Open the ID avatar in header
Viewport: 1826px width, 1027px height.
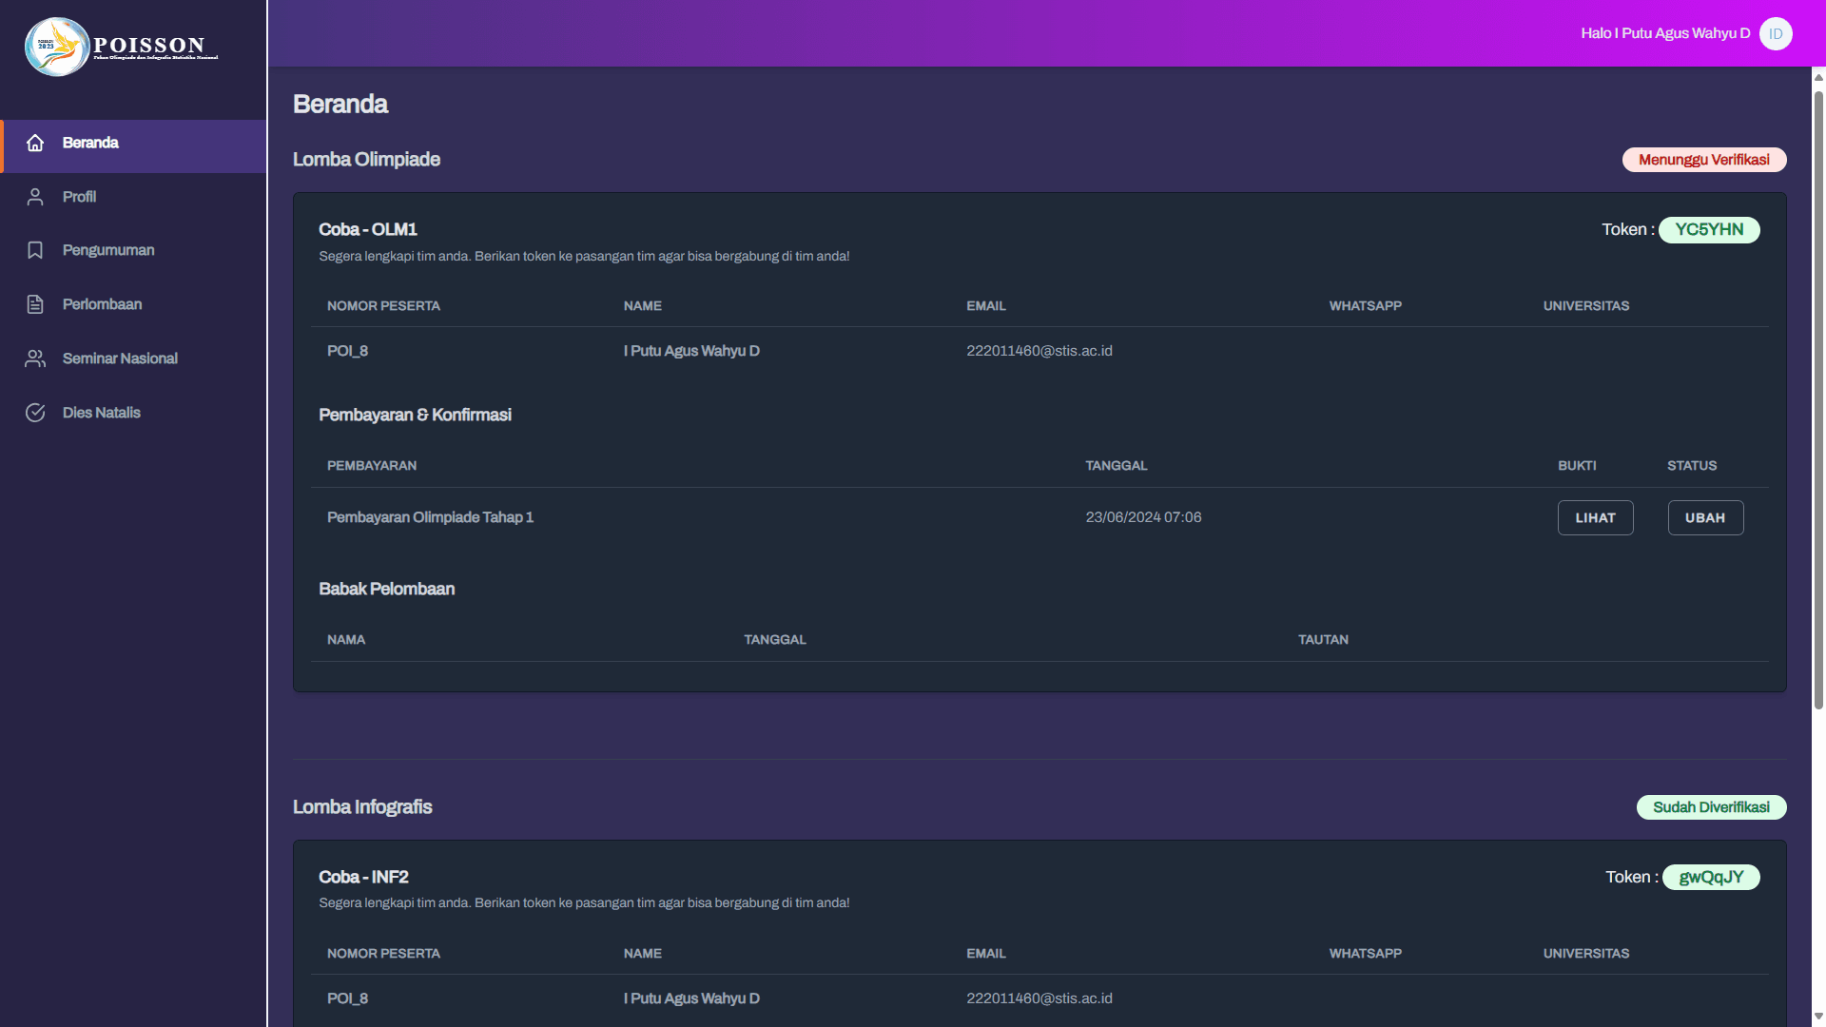point(1776,34)
